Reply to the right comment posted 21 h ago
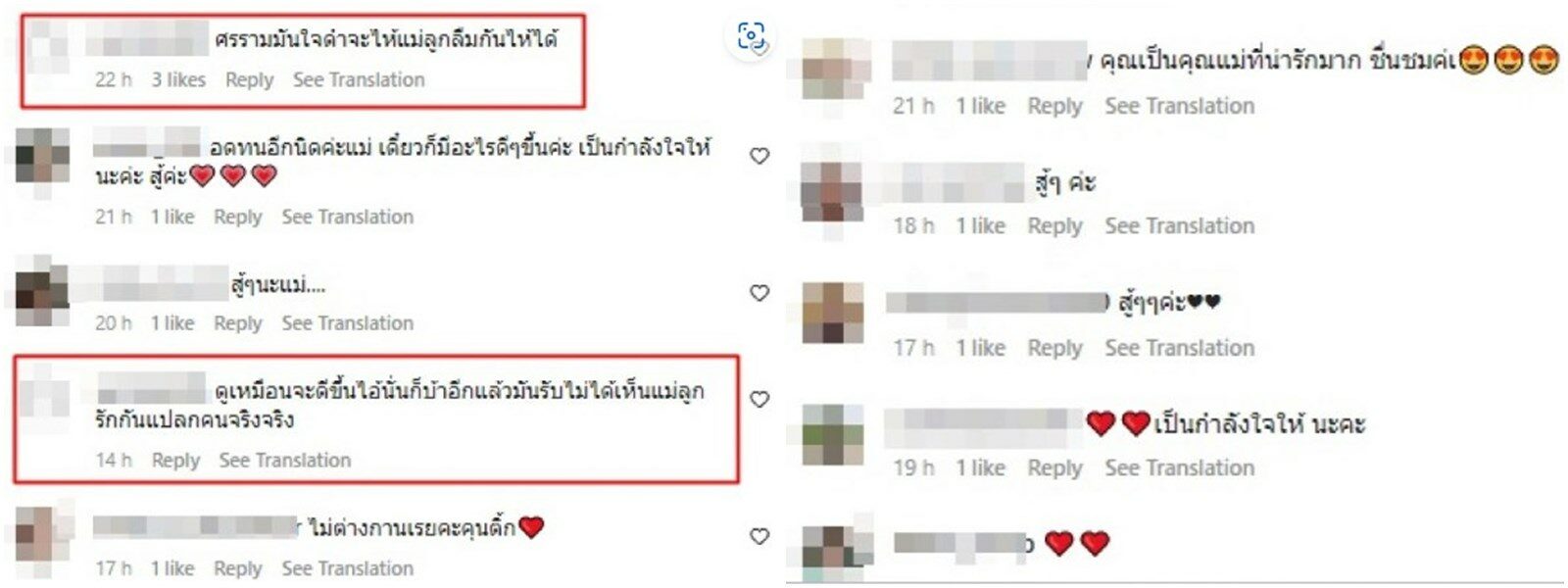The width and height of the screenshot is (1568, 588). tap(1054, 107)
